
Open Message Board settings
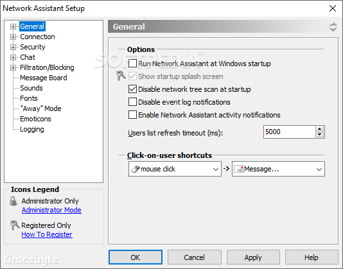[x=44, y=78]
